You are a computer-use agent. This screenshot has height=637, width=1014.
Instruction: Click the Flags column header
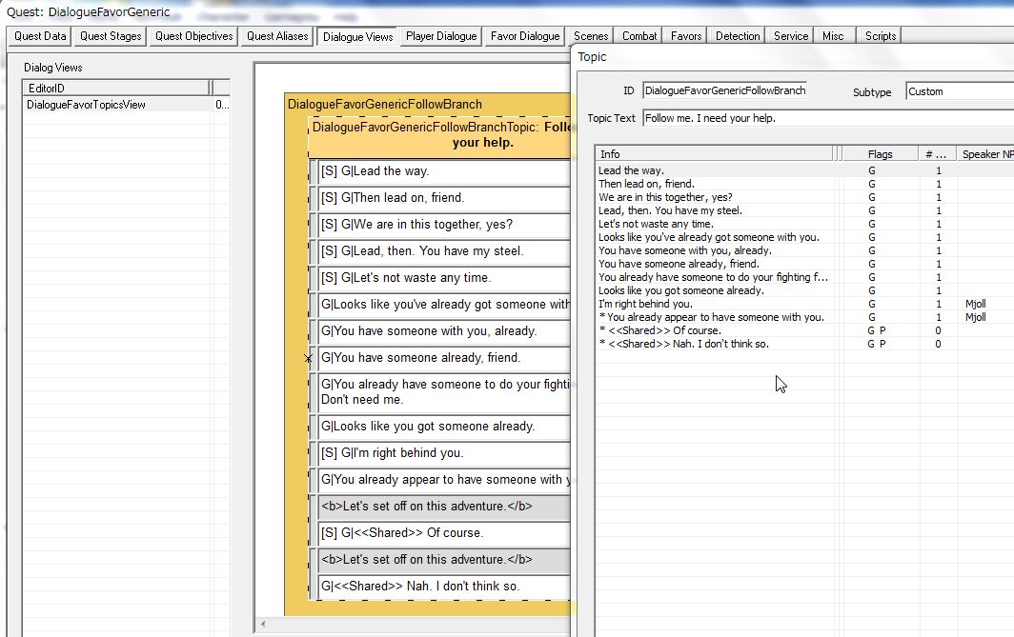(x=881, y=153)
